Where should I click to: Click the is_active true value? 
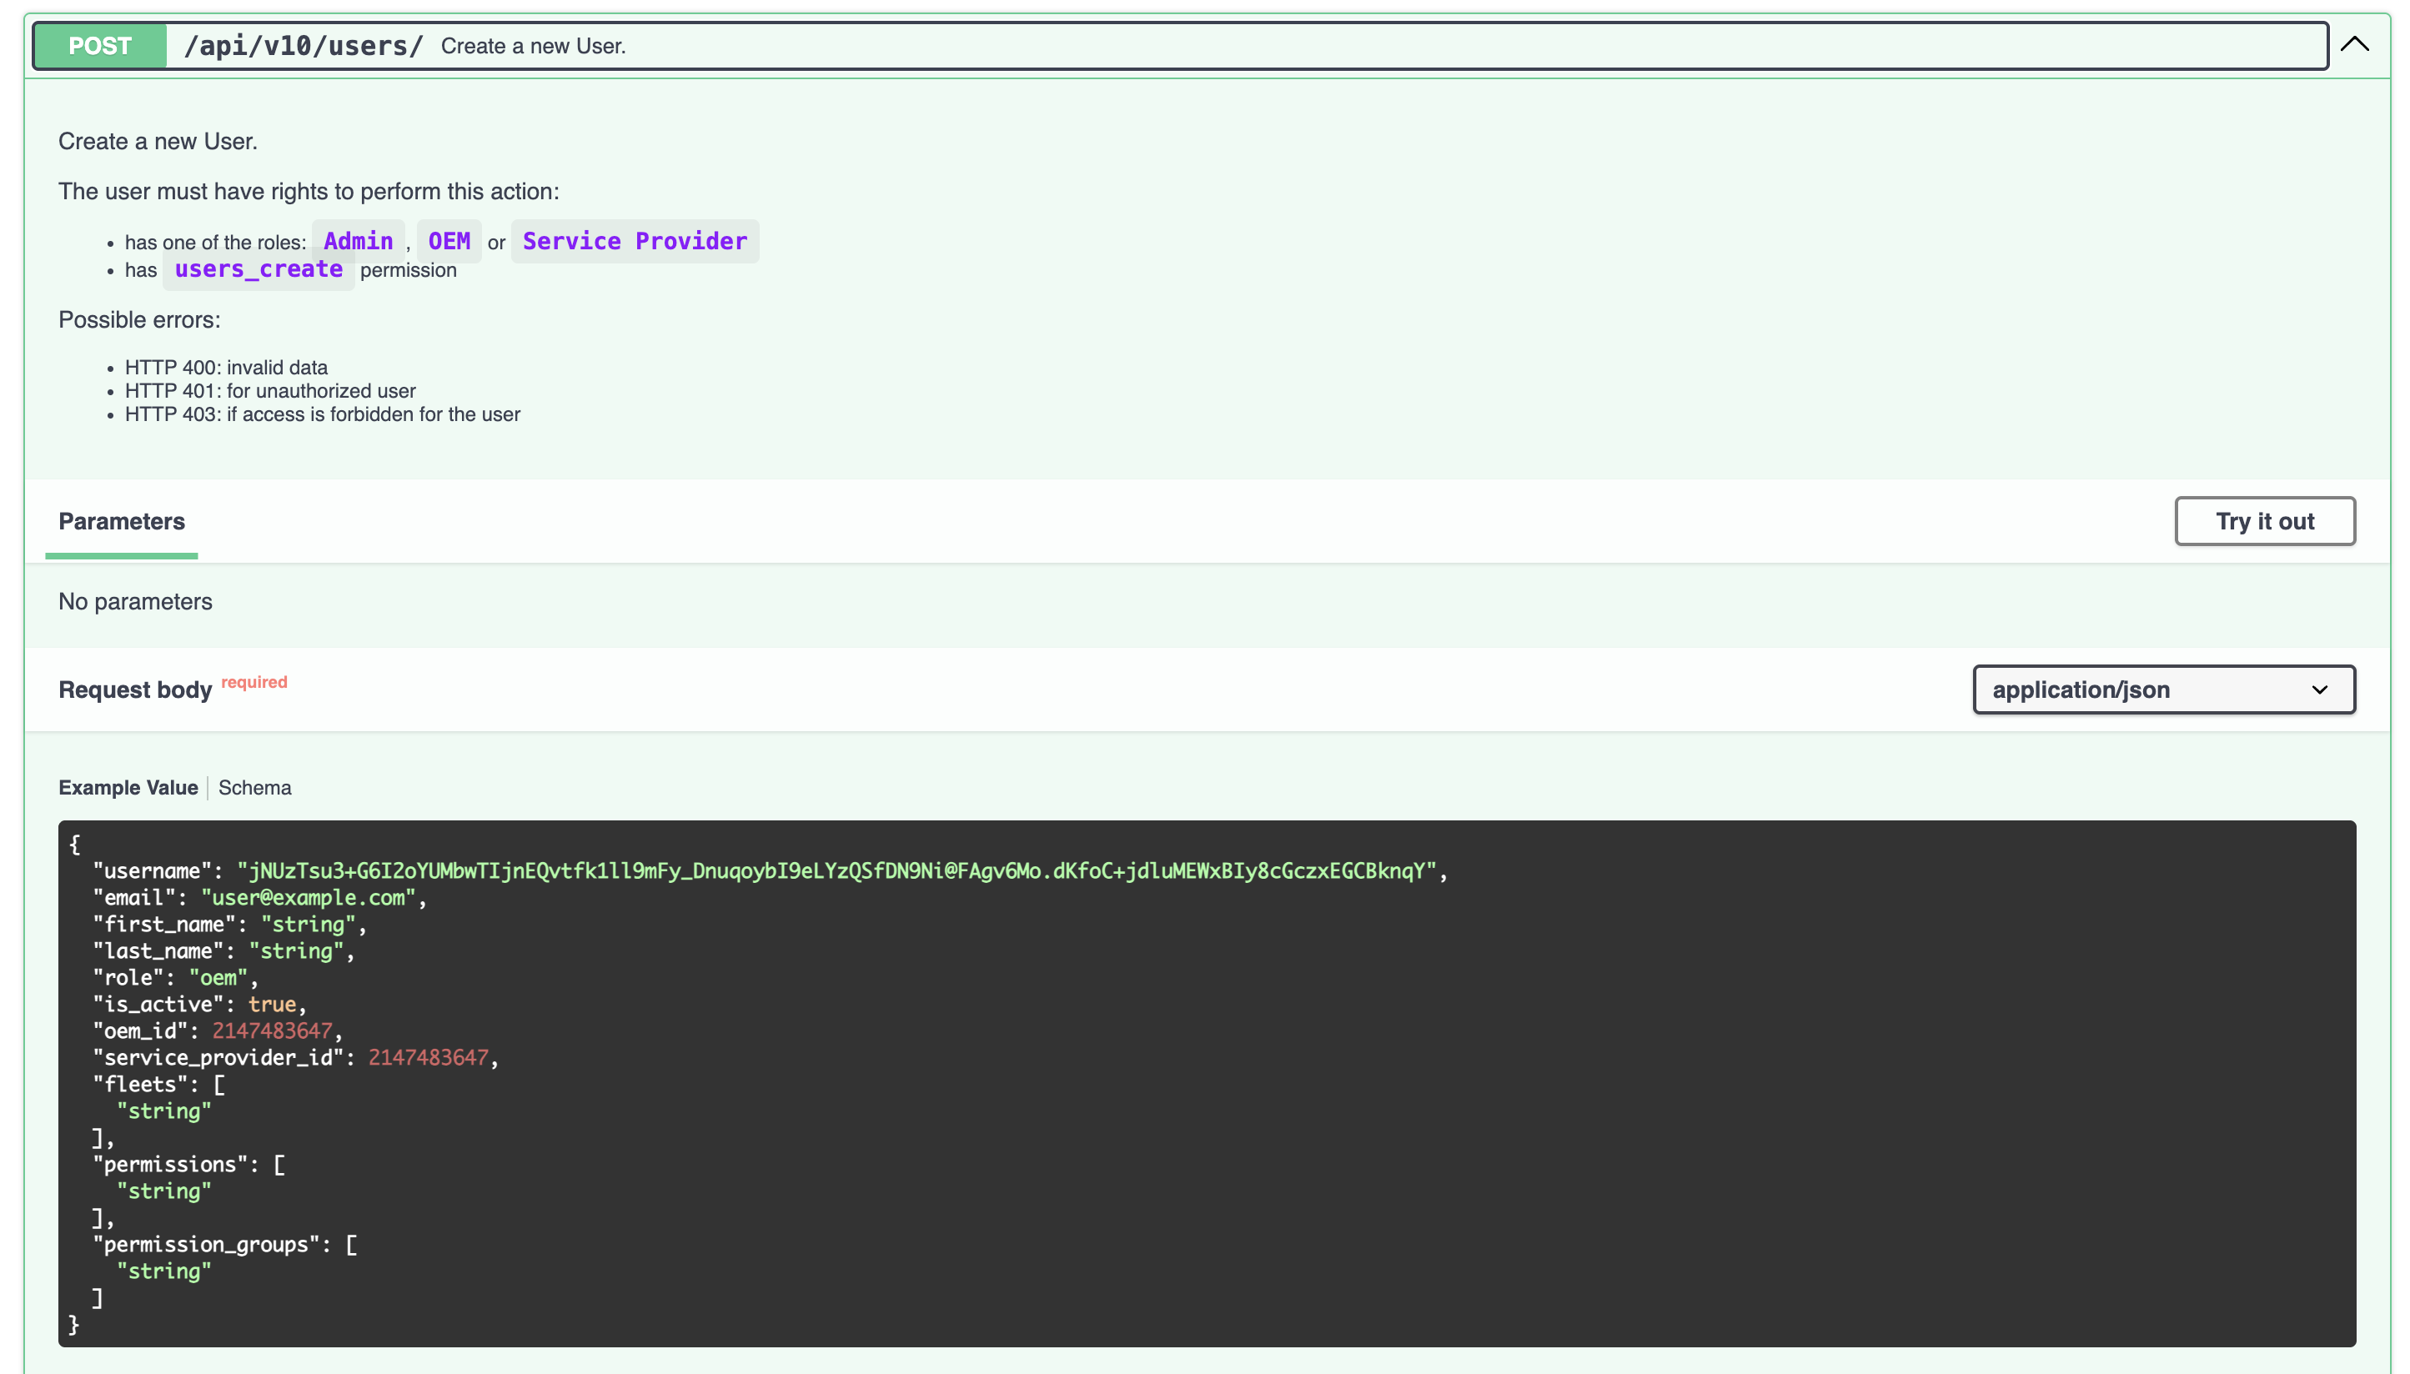point(272,1004)
